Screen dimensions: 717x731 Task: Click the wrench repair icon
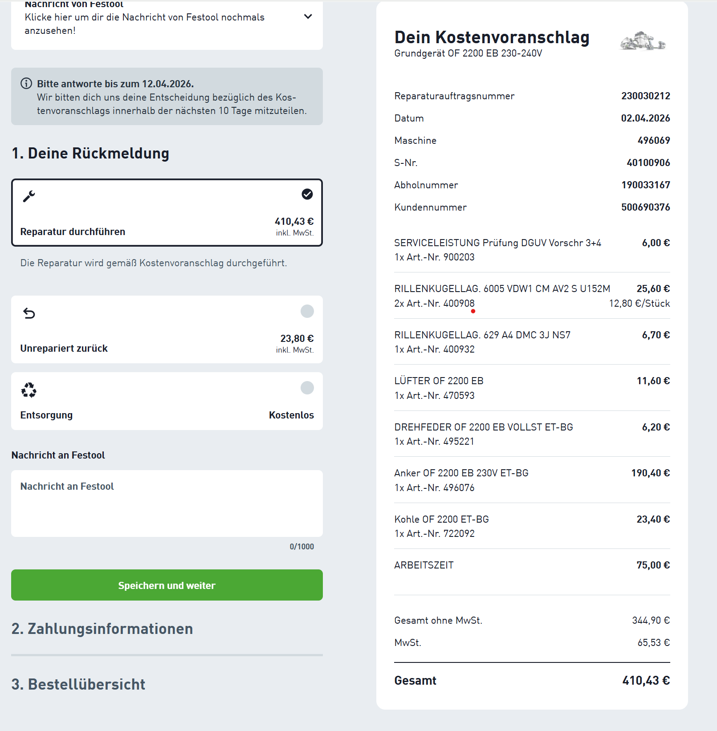pyautogui.click(x=29, y=196)
